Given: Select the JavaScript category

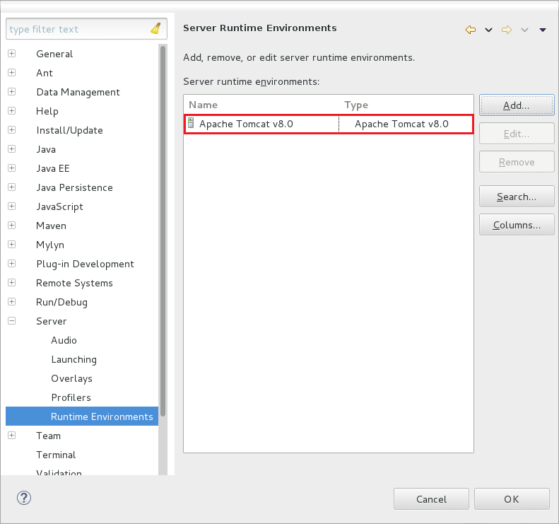Looking at the screenshot, I should (59, 206).
